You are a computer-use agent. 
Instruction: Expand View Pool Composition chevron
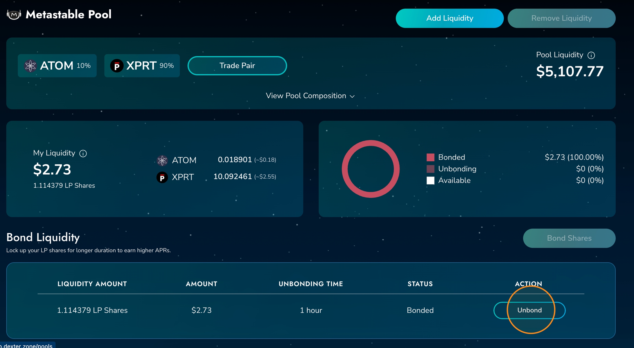(352, 96)
